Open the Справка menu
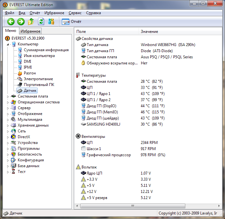The height and width of the screenshot is (219, 225). [93, 13]
